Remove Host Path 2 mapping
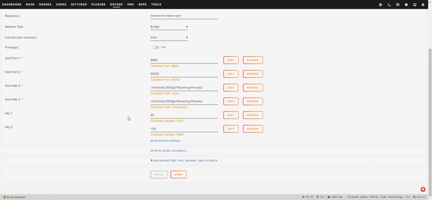 tap(253, 88)
